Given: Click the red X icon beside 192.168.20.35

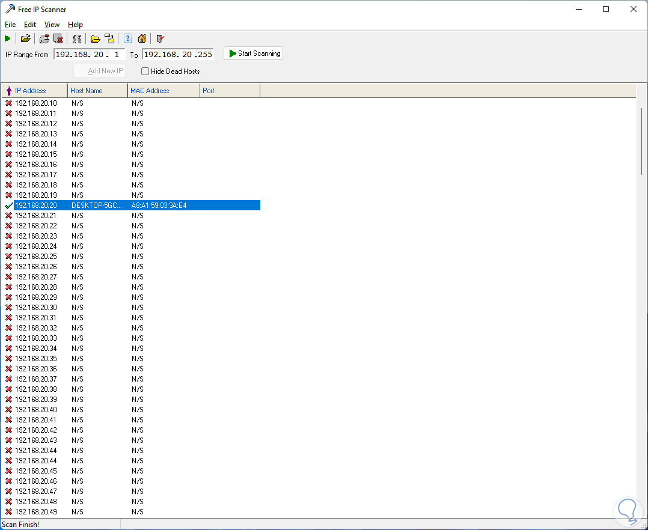Looking at the screenshot, I should point(8,359).
